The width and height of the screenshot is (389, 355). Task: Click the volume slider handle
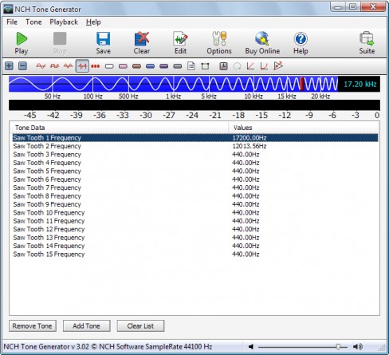click(x=338, y=347)
